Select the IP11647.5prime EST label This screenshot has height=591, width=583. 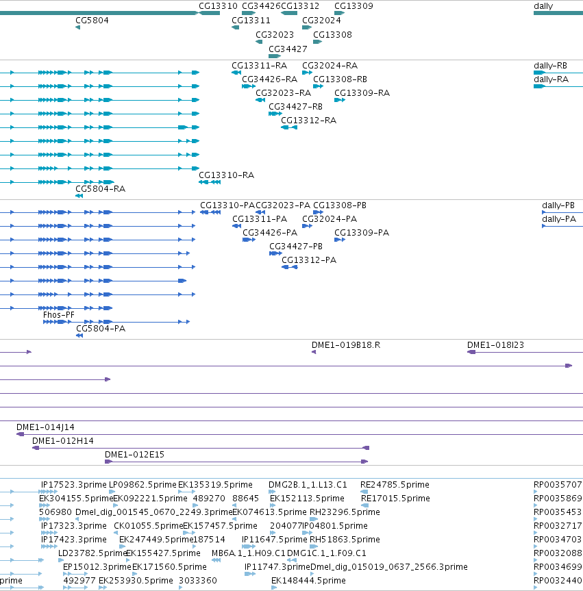pos(275,540)
